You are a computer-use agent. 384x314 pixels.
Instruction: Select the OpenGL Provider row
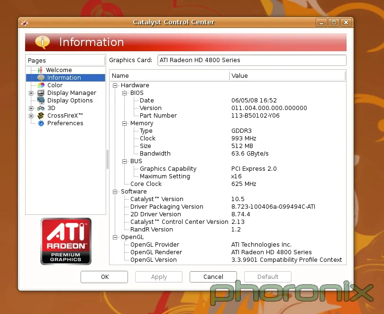click(x=228, y=245)
